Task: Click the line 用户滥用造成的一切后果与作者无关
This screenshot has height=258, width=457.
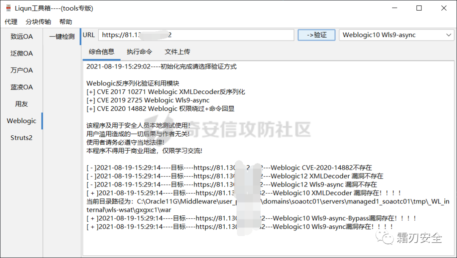Action: pos(138,134)
